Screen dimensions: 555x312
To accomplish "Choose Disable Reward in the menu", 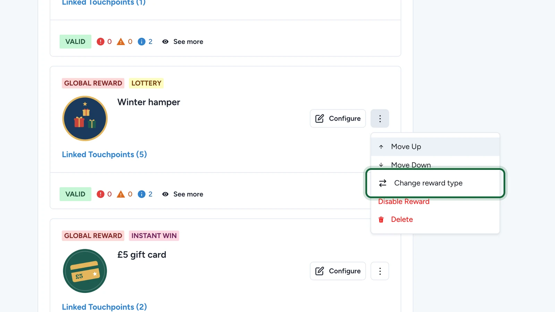I will (404, 202).
